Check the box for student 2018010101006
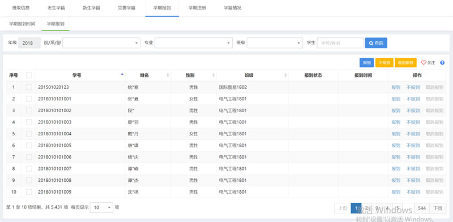This screenshot has height=222, width=453. [29, 157]
